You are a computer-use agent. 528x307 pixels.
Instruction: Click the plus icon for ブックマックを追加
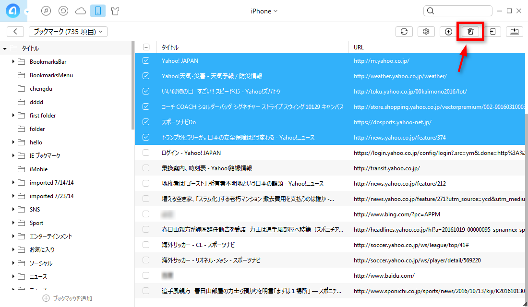click(46, 298)
